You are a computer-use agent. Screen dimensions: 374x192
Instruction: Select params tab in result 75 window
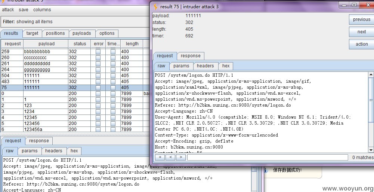pyautogui.click(x=181, y=66)
